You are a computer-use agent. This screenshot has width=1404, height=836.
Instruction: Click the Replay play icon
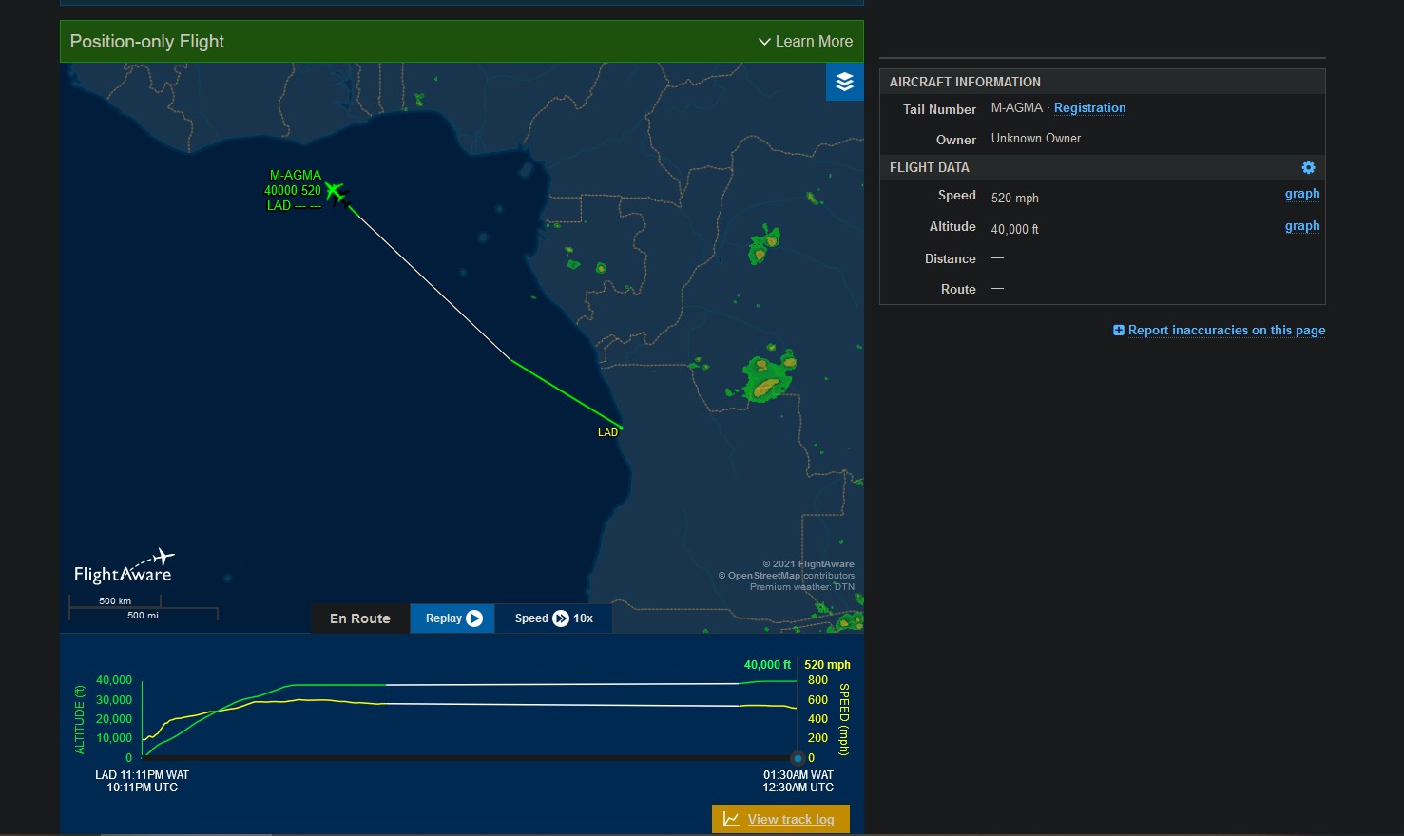[474, 618]
